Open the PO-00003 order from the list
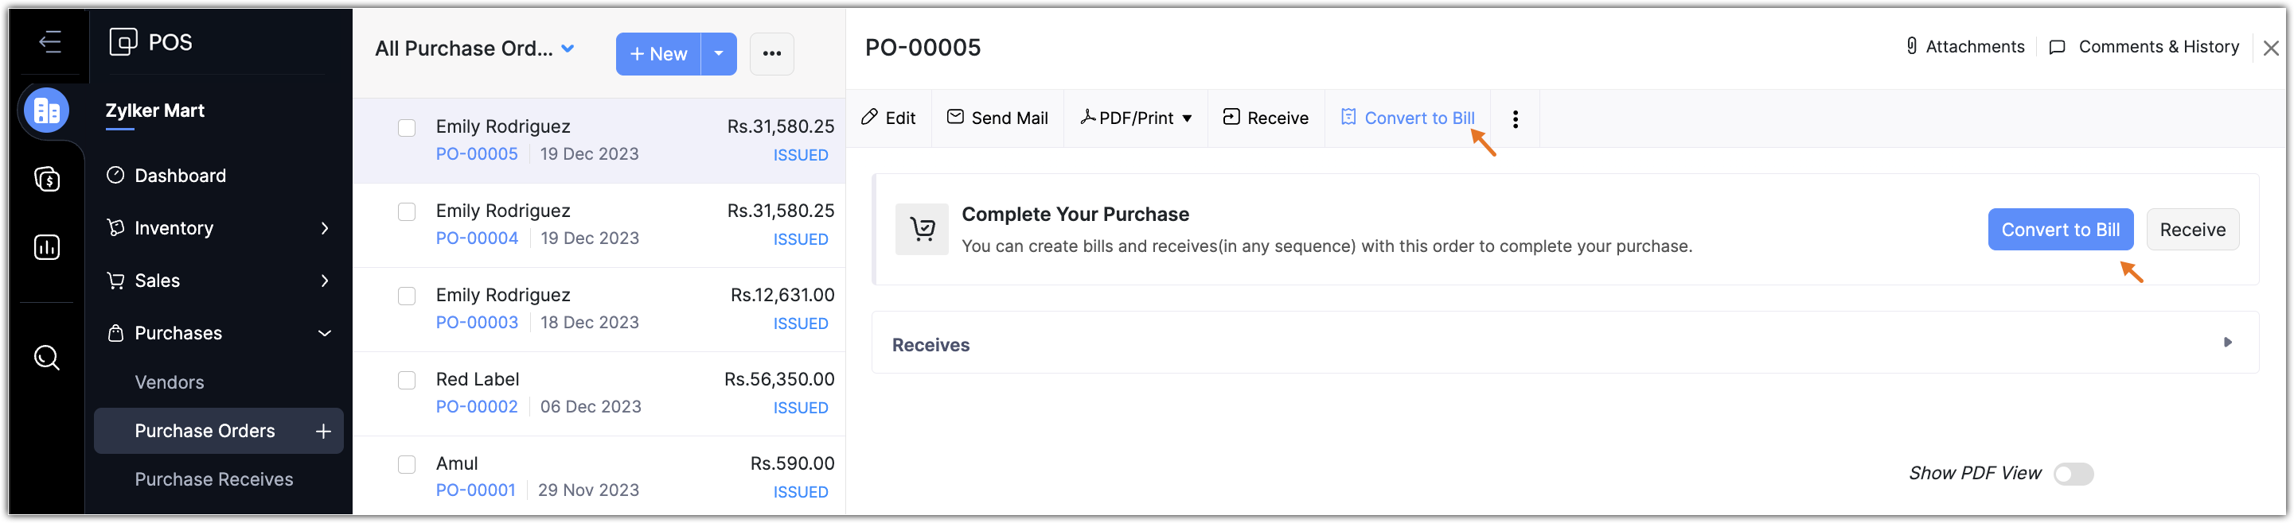The image size is (2294, 523). tap(478, 323)
